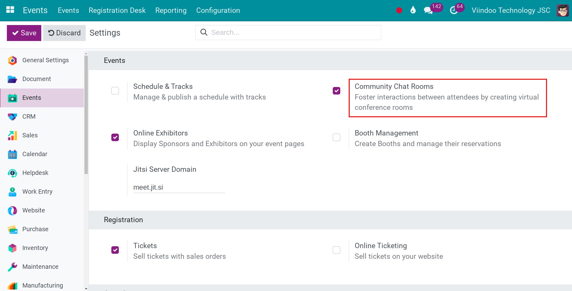This screenshot has width=572, height=291.
Task: Click the Schedule & Tracks label
Action: (163, 86)
